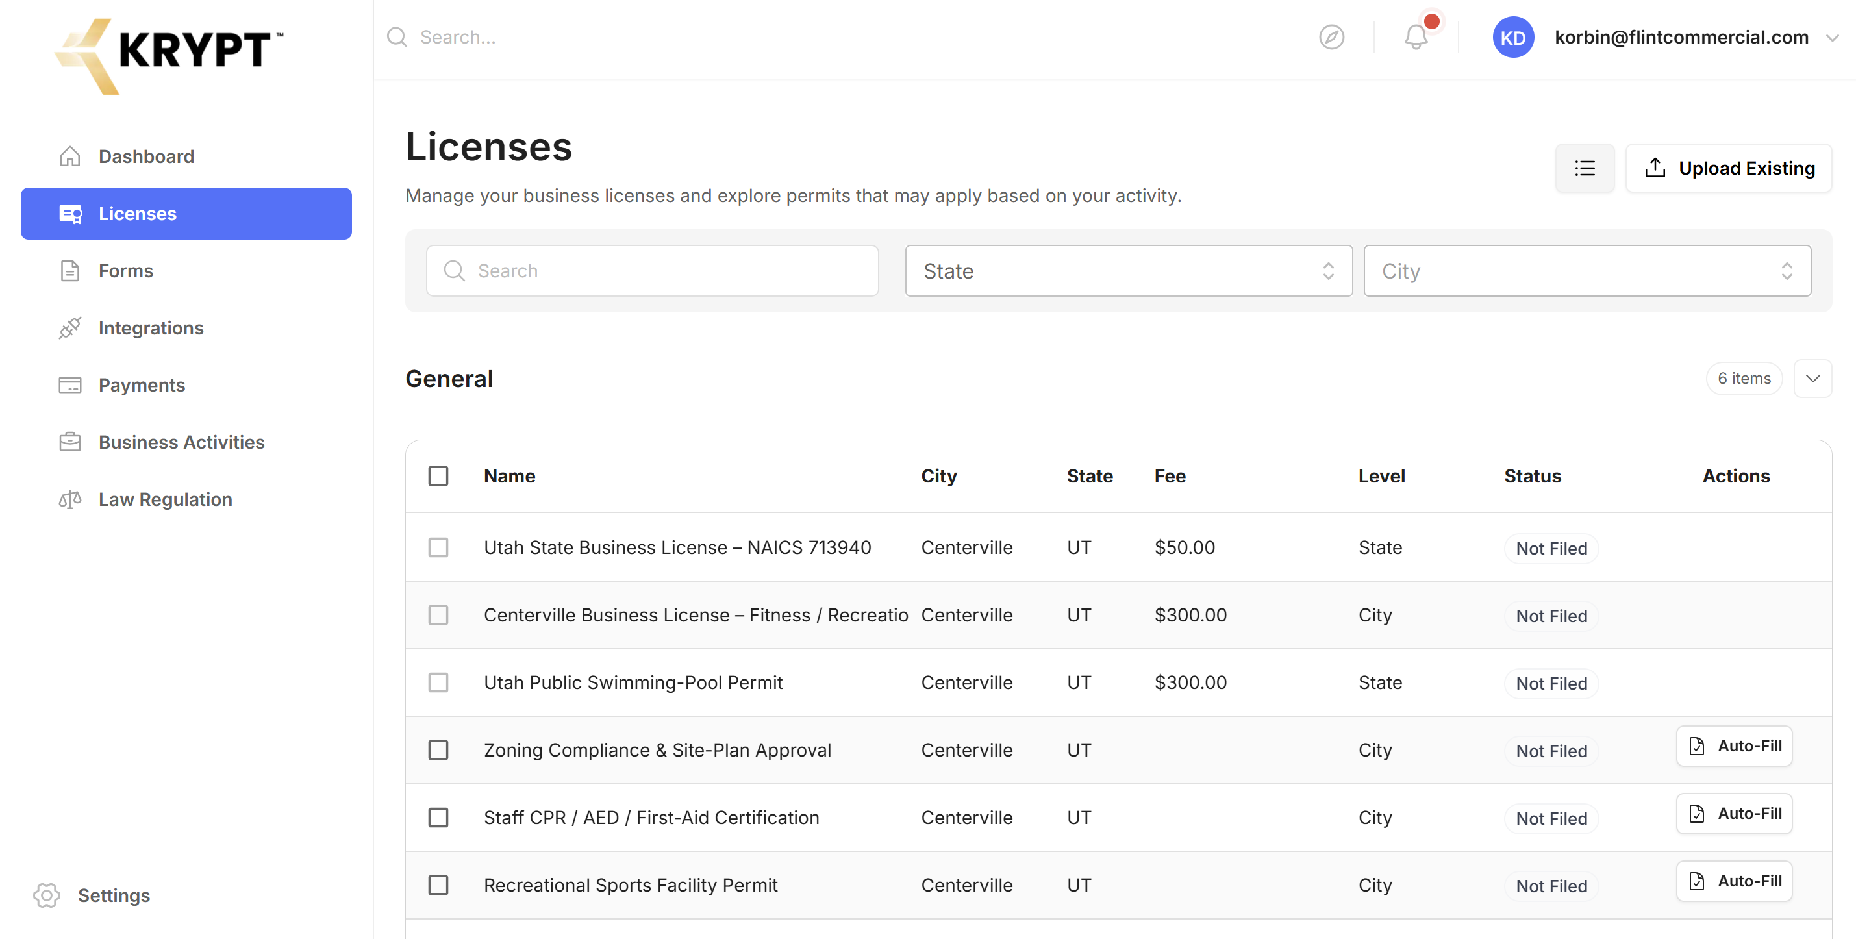Click the top bar search magnifier icon
The height and width of the screenshot is (939, 1856).
[x=397, y=37]
